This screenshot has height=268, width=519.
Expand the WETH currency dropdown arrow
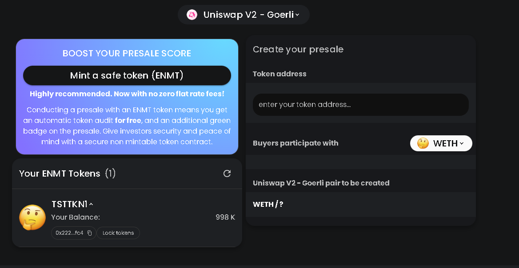point(462,143)
